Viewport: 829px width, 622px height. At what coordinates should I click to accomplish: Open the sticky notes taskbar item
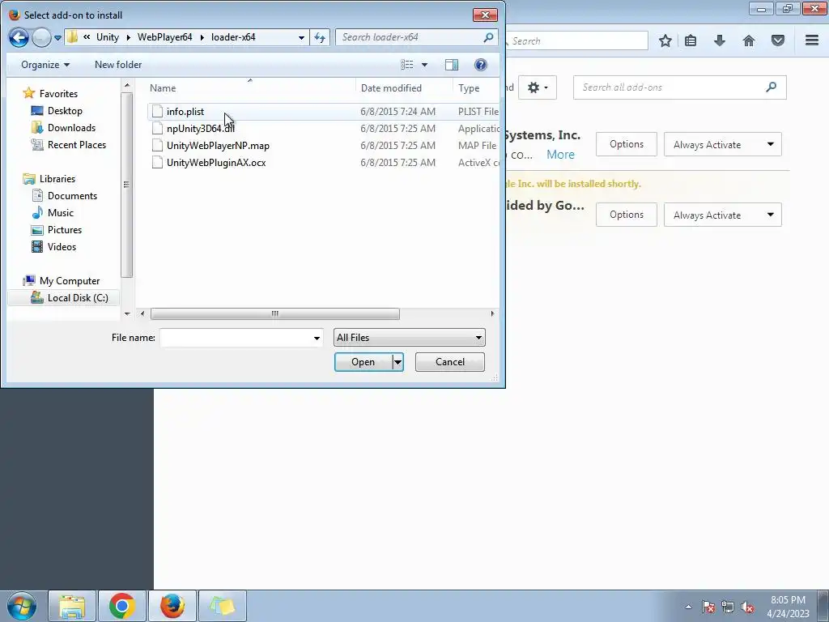point(222,606)
